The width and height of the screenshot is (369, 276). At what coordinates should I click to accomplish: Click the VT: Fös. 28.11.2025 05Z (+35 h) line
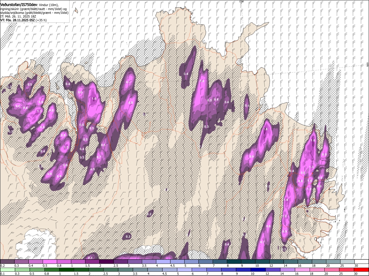pos(23,20)
